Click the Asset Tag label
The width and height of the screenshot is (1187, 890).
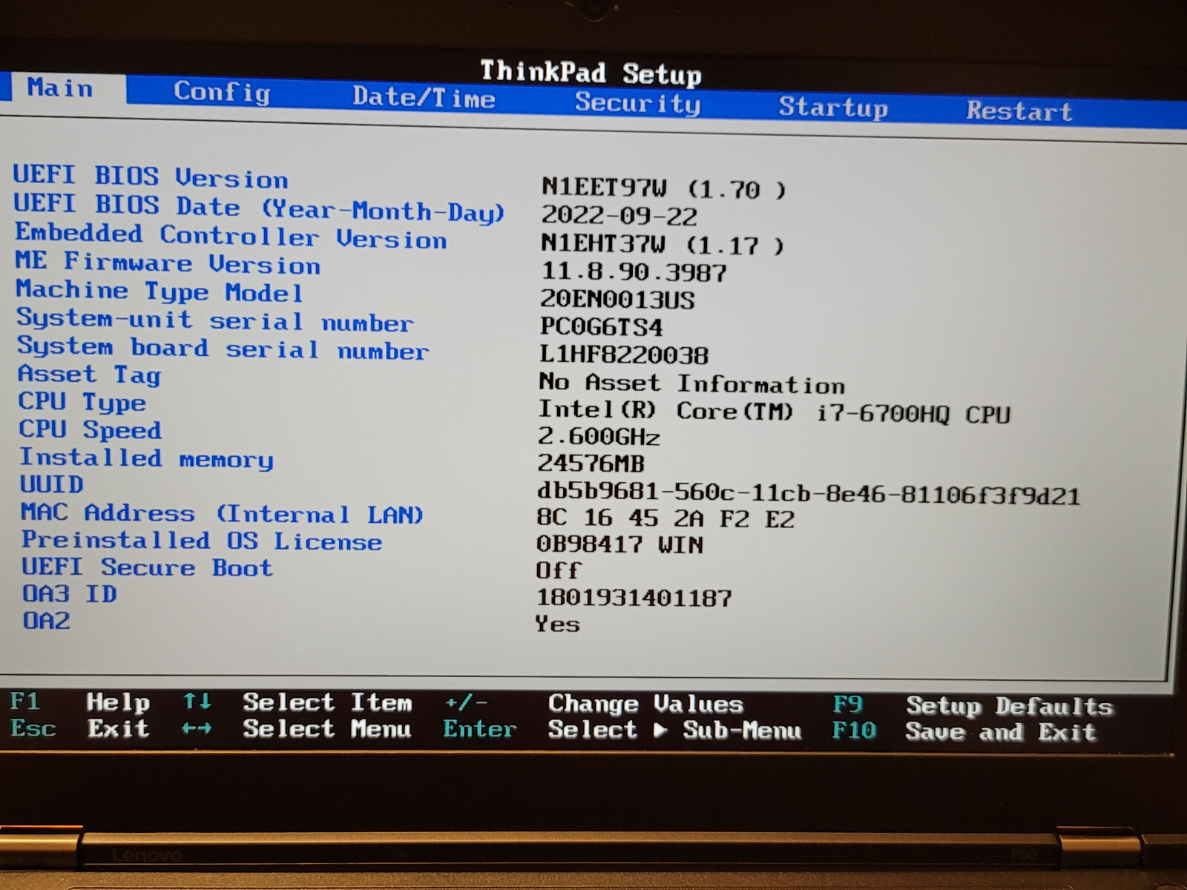[89, 375]
